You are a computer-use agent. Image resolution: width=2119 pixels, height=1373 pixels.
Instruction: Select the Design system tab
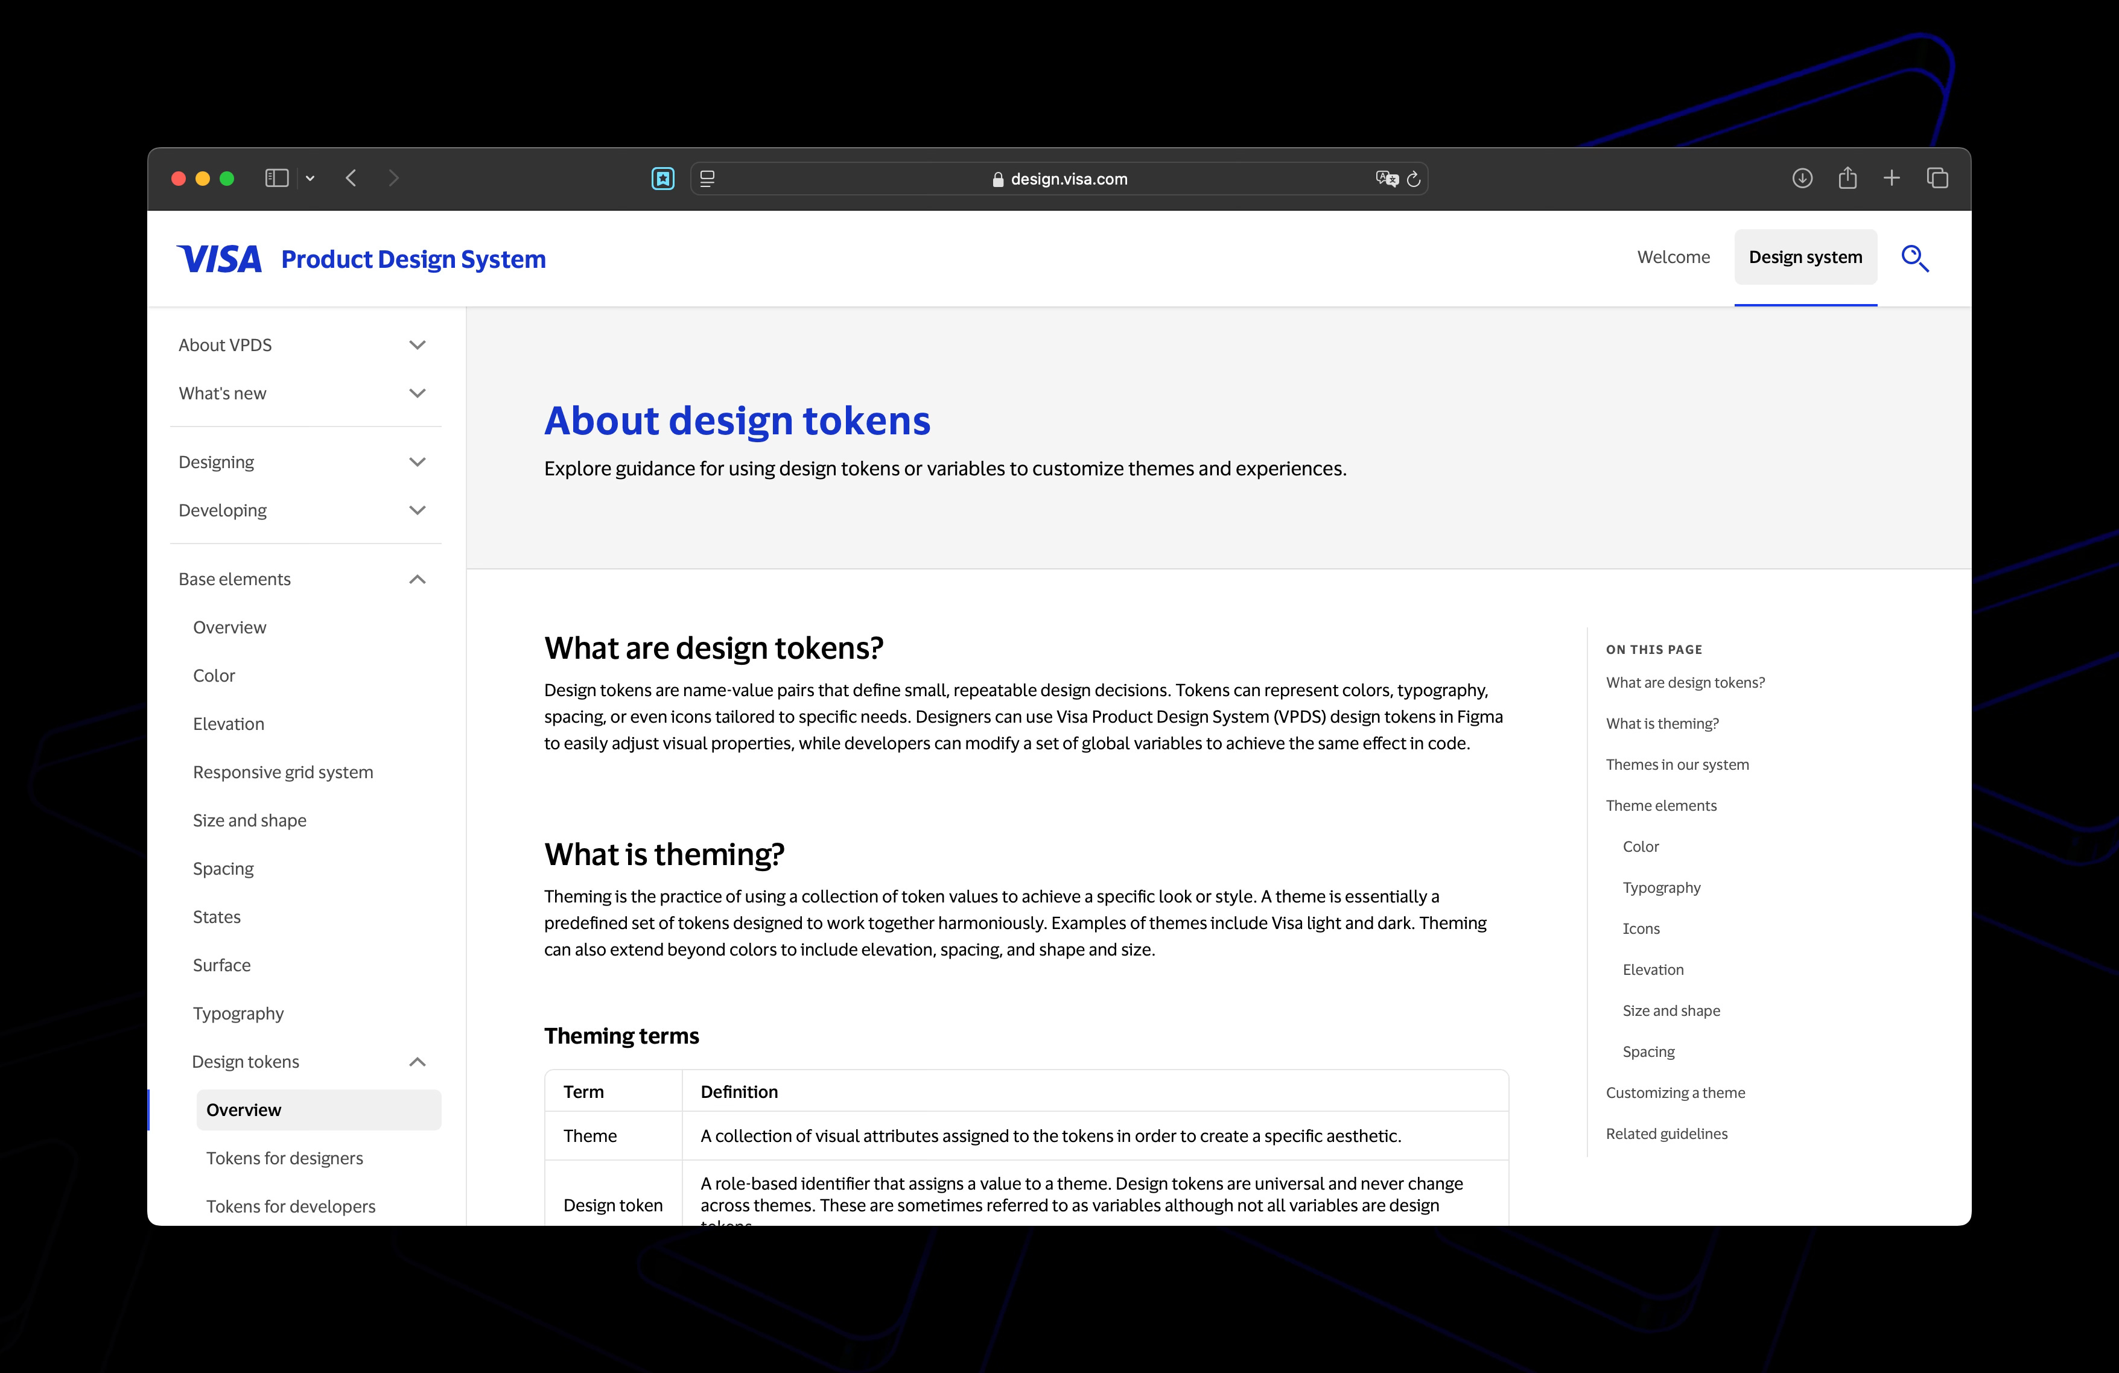(1805, 258)
